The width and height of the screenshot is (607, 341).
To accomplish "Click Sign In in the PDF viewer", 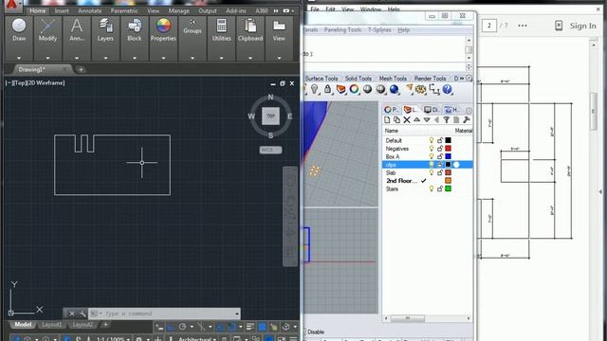I will [582, 26].
